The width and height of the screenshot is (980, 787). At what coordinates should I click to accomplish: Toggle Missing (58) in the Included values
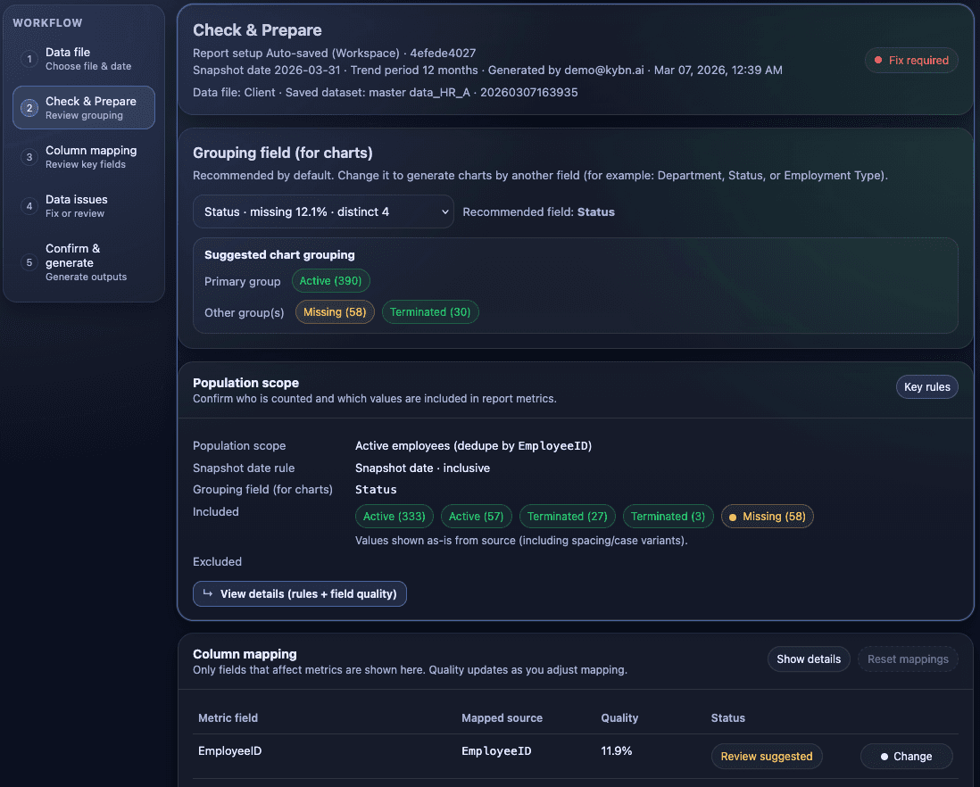click(767, 516)
